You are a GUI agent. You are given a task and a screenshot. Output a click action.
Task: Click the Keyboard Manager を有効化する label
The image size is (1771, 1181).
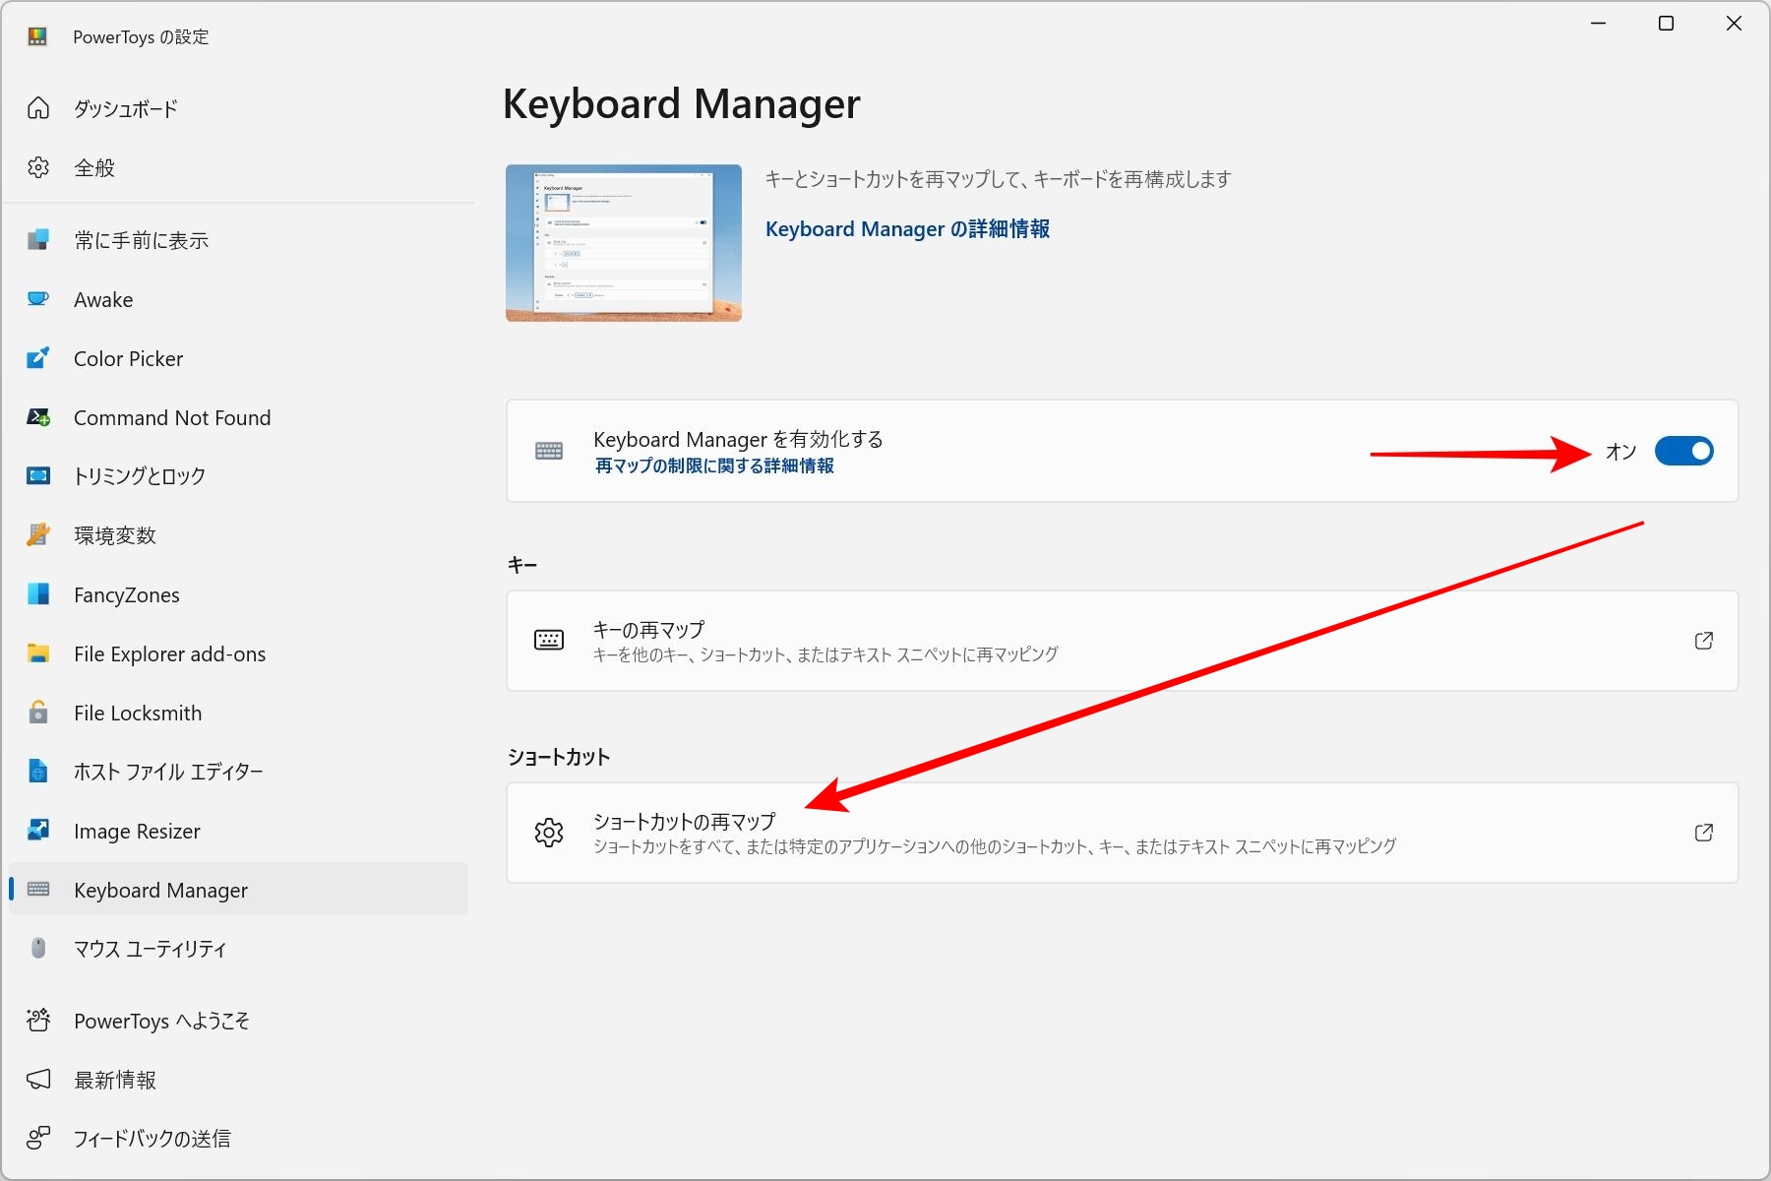738,439
